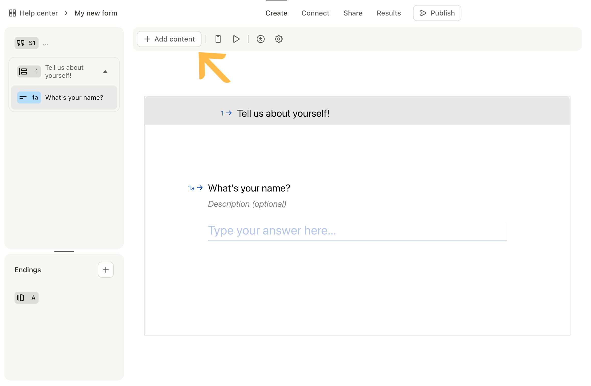Collapse the Tell us about yourself group

point(105,72)
